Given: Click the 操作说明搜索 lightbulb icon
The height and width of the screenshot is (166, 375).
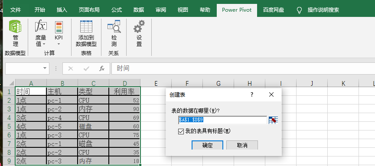Looking at the screenshot, I should 299,10.
